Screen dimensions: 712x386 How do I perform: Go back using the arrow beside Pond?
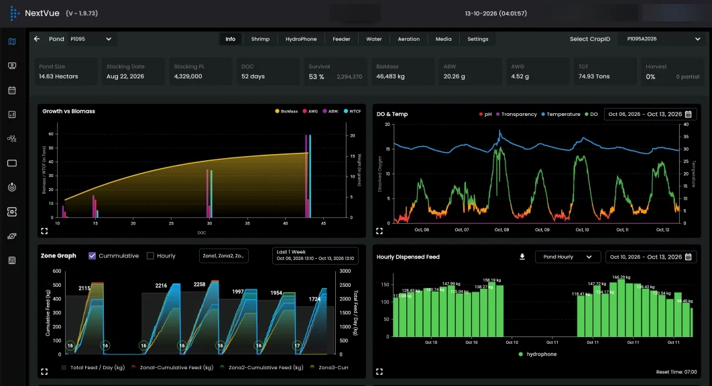[37, 39]
